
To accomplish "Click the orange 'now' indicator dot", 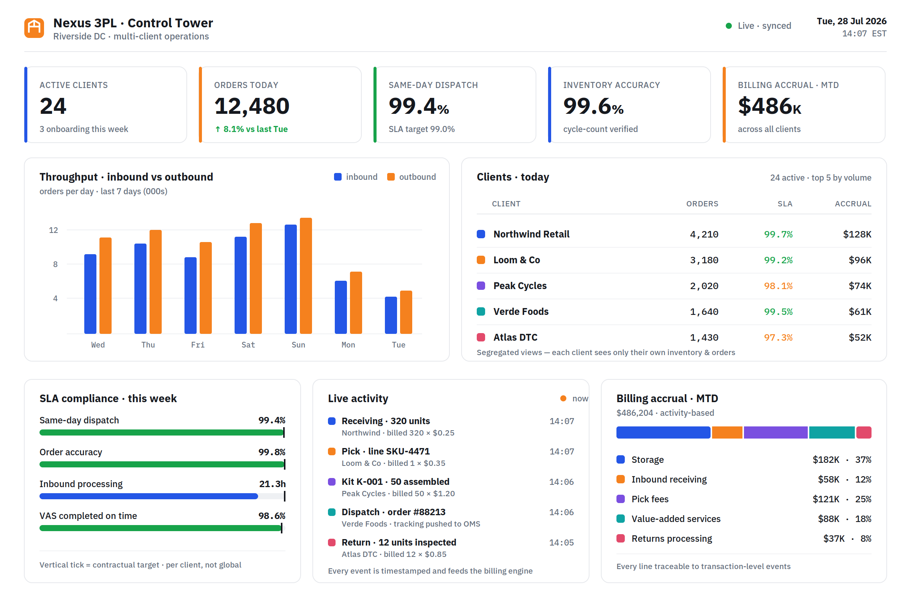I will point(563,398).
